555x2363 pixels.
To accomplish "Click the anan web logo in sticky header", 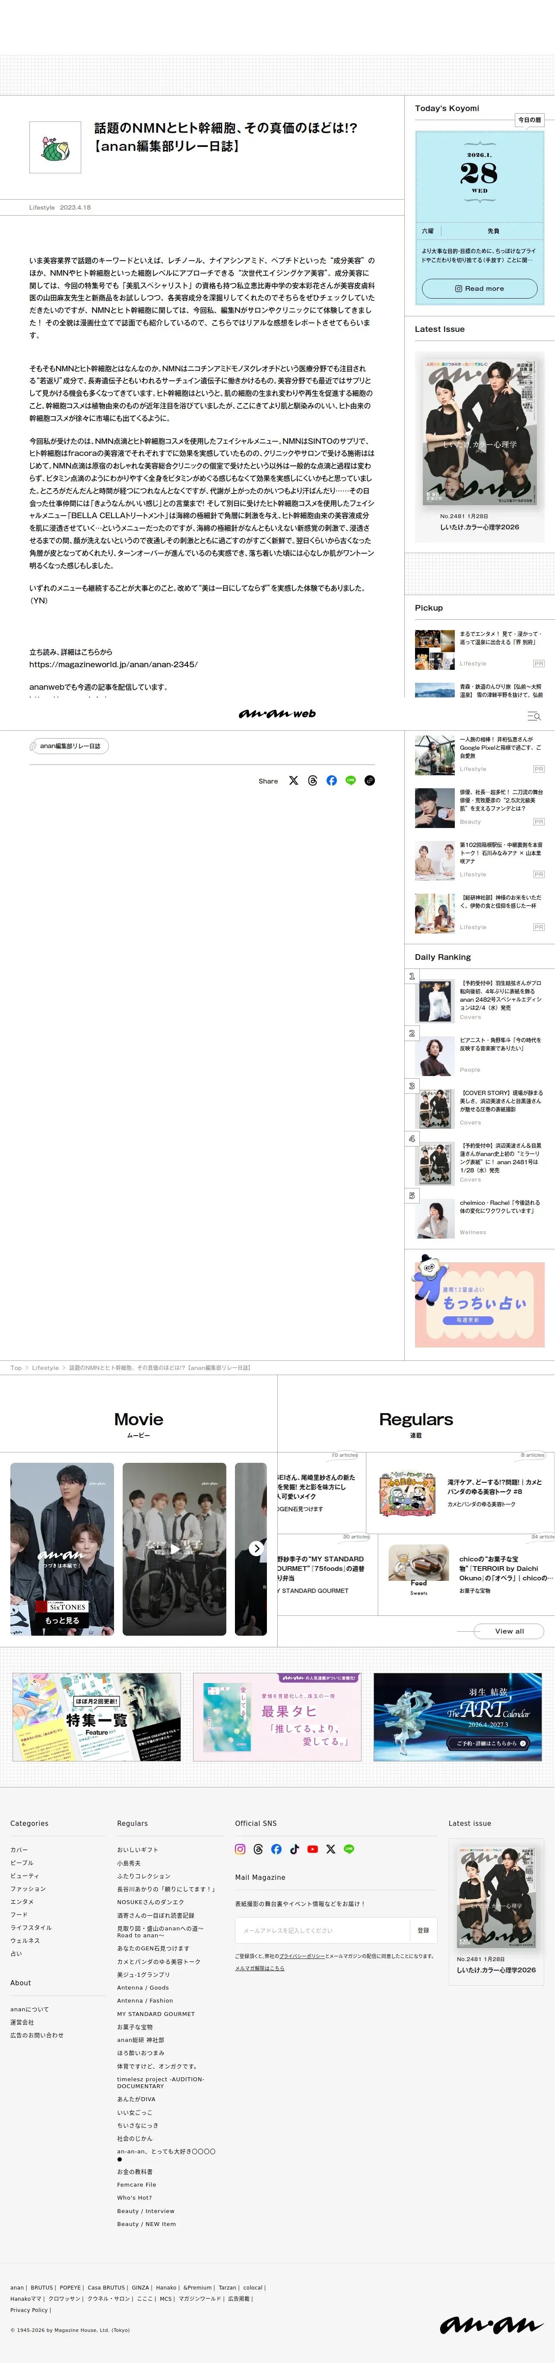I will coord(277,713).
